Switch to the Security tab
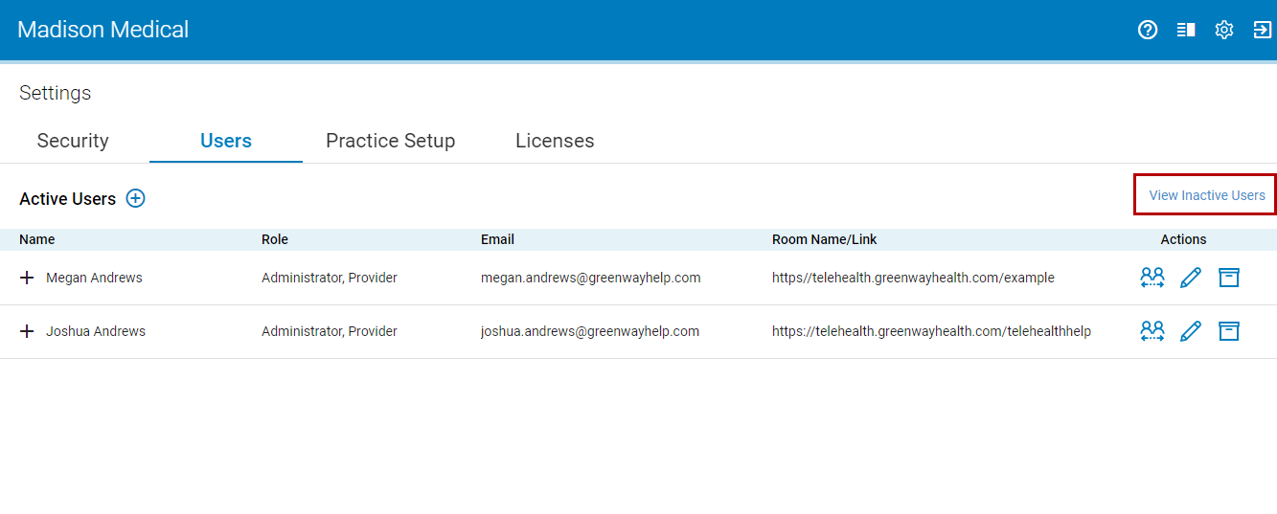The width and height of the screenshot is (1277, 514). coord(73,141)
